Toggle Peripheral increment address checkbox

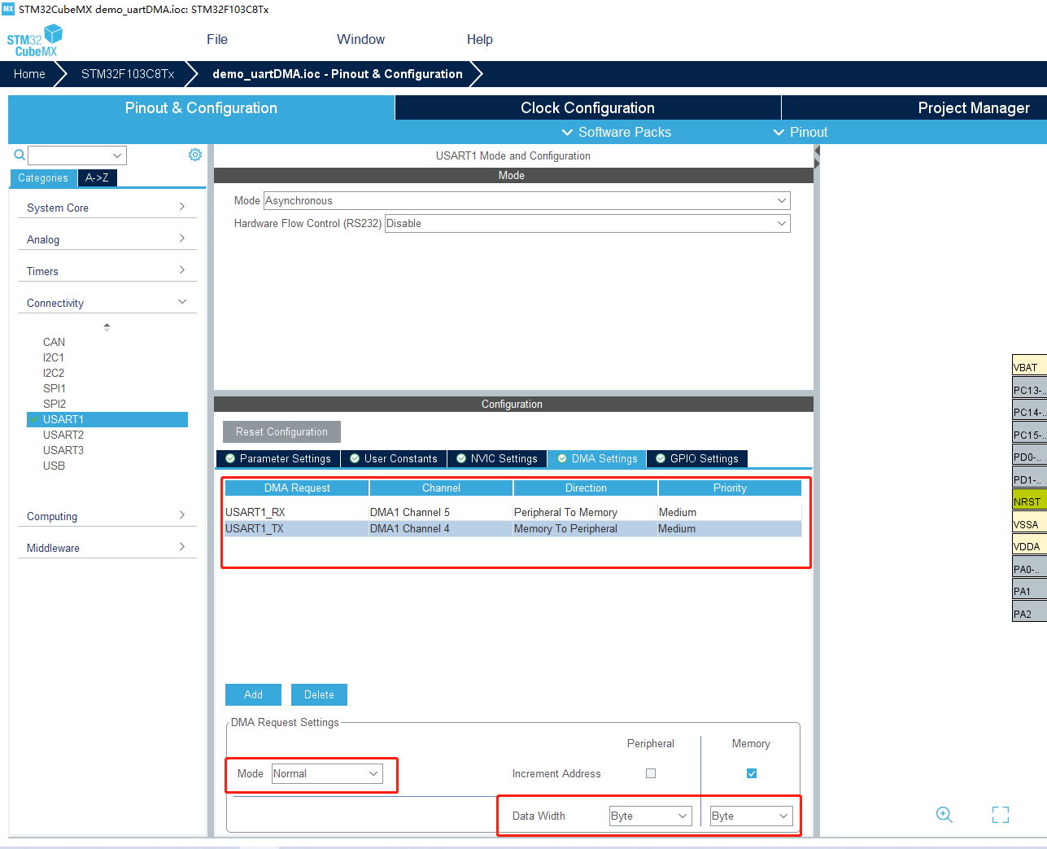pos(651,773)
